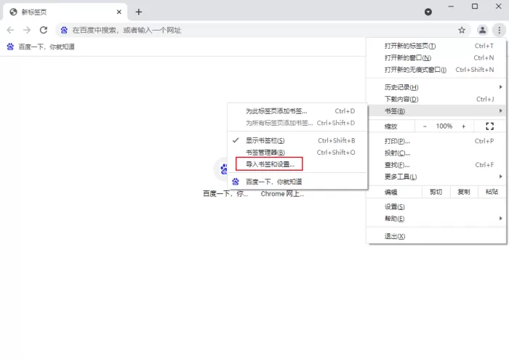Decrease zoom with the minus button

click(x=425, y=126)
